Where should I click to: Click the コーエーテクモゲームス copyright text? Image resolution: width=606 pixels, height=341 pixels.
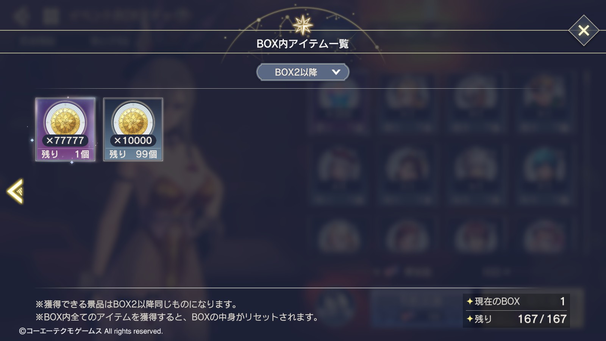coord(91,331)
